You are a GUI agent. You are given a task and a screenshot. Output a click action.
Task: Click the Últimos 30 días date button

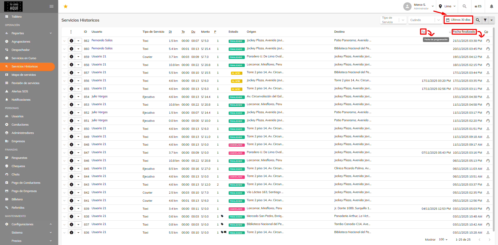click(458, 20)
